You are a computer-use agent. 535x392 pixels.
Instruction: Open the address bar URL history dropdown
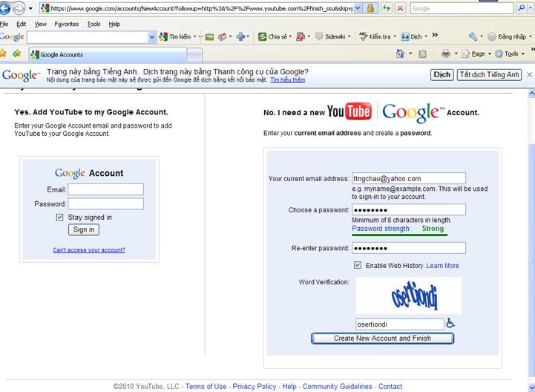(357, 8)
